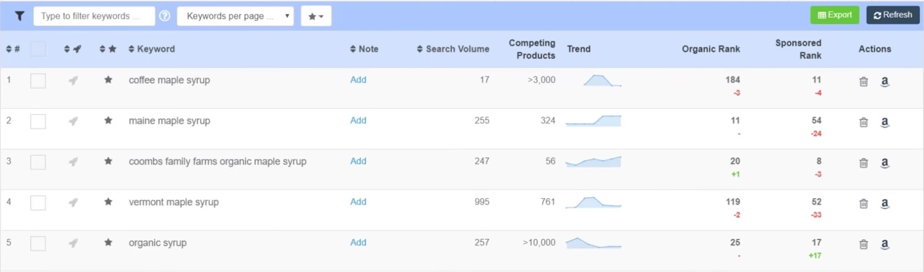Check the box for coffee maple syrup
Screen dimensions: 924x272
pos(38,81)
